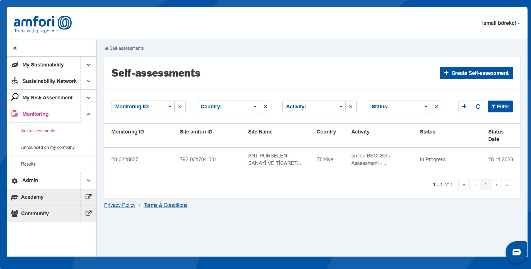Screen dimensions: 531x269
Task: Clear the Status filter
Action: (x=436, y=107)
